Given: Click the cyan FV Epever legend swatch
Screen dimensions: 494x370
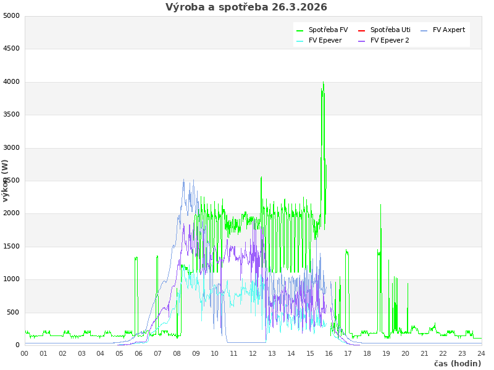Looking at the screenshot, I should tap(300, 41).
